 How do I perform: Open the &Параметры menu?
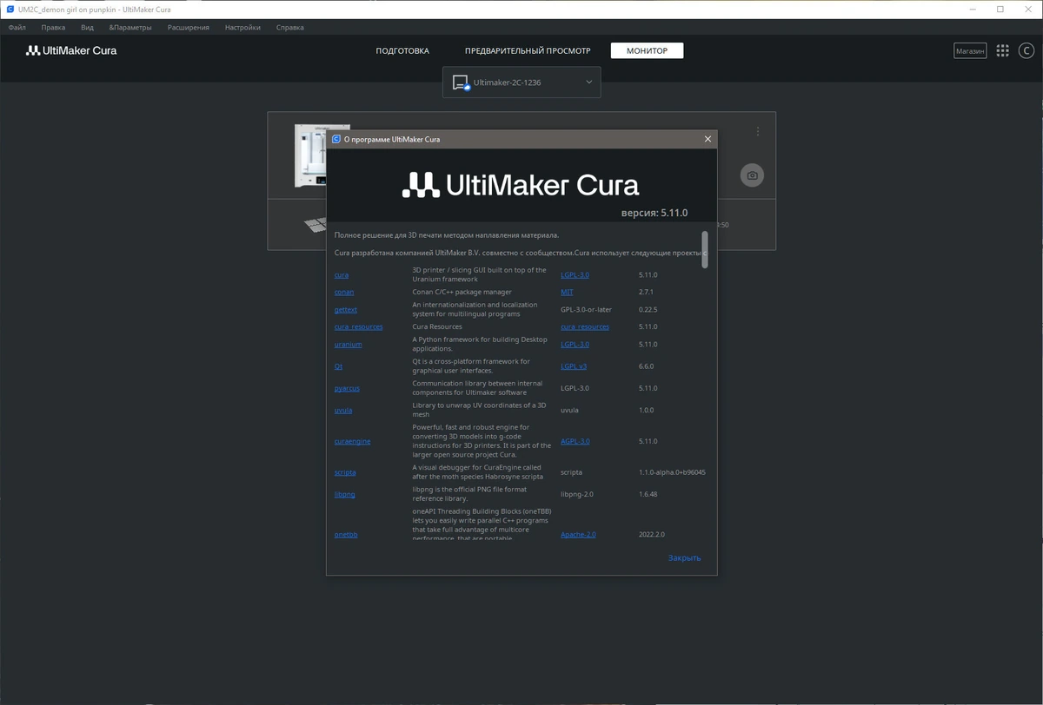(130, 27)
